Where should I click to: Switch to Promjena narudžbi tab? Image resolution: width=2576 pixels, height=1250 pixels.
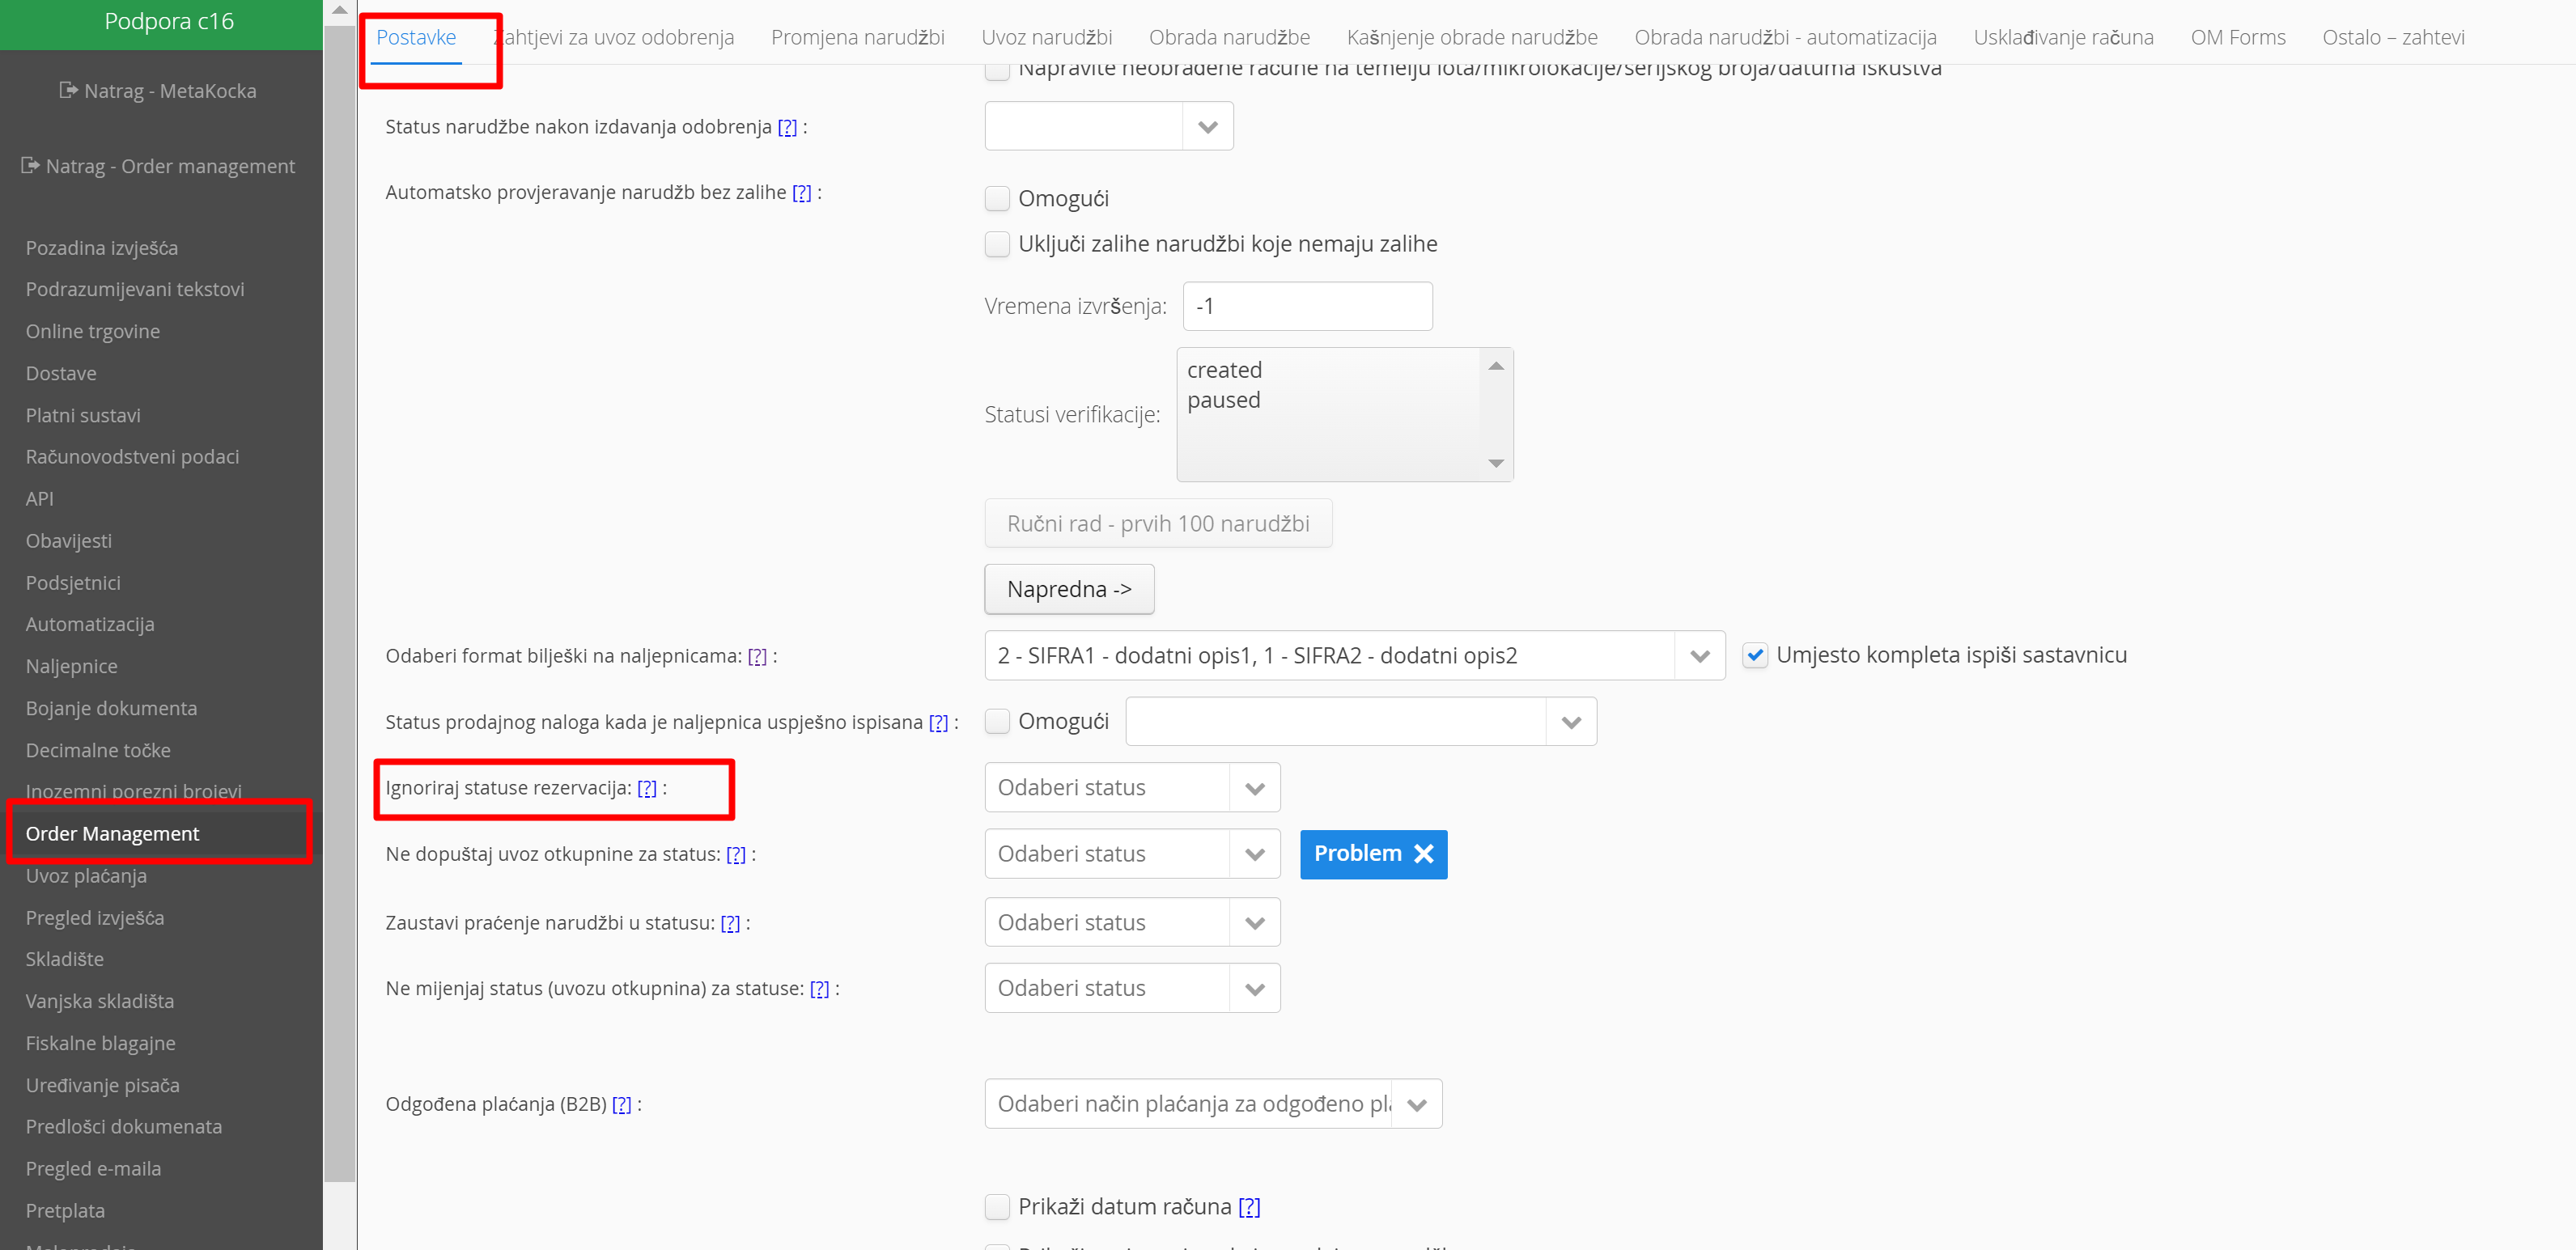(x=857, y=37)
